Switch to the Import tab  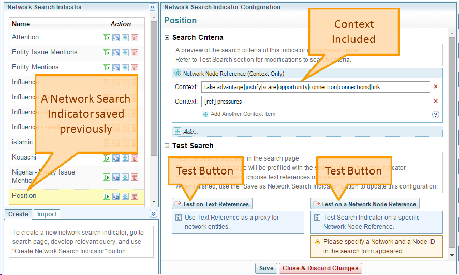47,214
